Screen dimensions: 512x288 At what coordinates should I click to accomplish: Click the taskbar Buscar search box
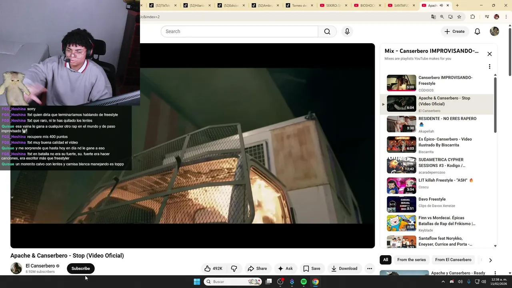tap(233, 282)
